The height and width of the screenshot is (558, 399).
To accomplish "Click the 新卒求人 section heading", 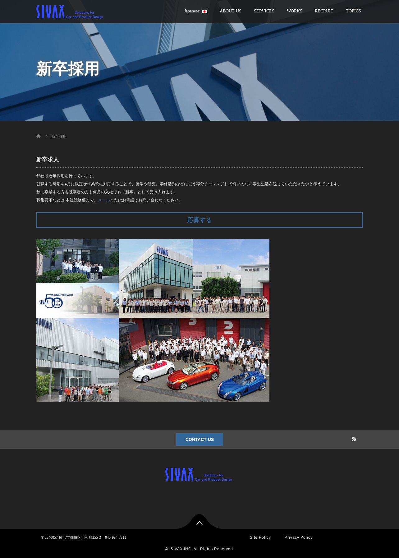I will [x=48, y=160].
